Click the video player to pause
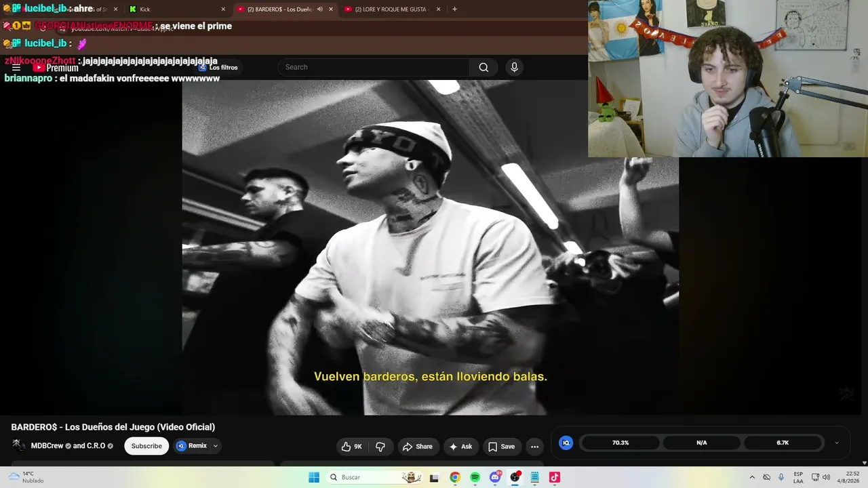The height and width of the screenshot is (488, 868). 430,247
